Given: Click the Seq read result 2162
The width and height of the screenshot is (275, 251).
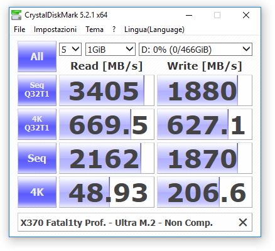Looking at the screenshot, I should click(107, 158).
